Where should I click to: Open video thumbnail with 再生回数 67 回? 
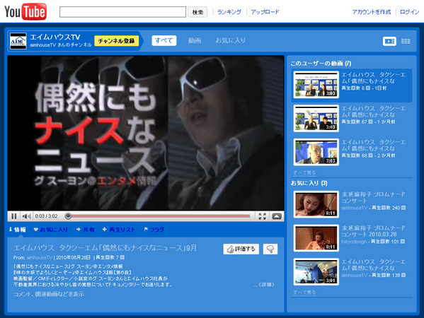[316, 118]
